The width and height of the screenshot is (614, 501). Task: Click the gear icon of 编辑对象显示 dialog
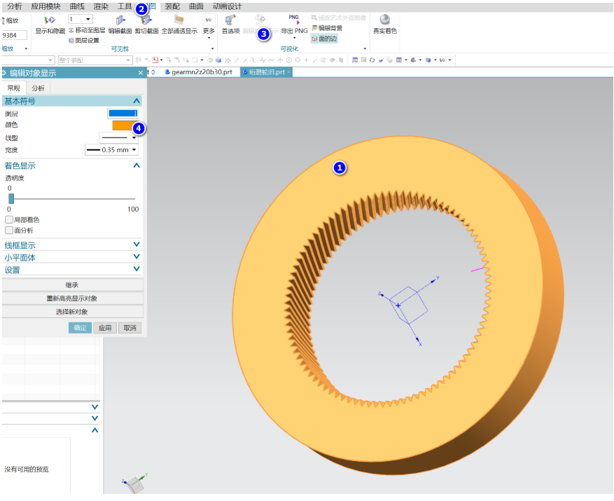pyautogui.click(x=4, y=73)
